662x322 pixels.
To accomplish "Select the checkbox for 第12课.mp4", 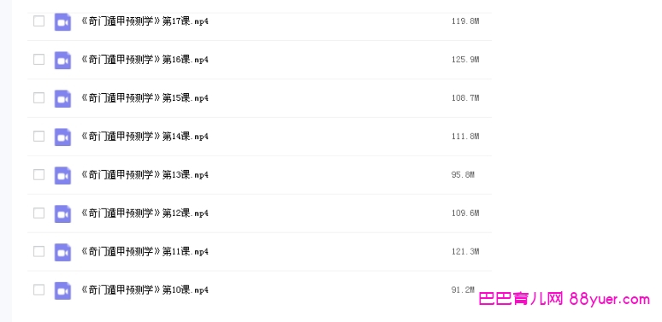I will click(x=38, y=213).
